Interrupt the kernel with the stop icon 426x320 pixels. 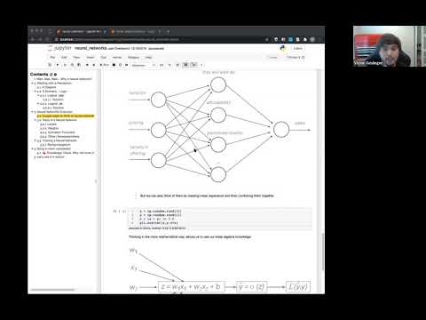click(x=114, y=65)
